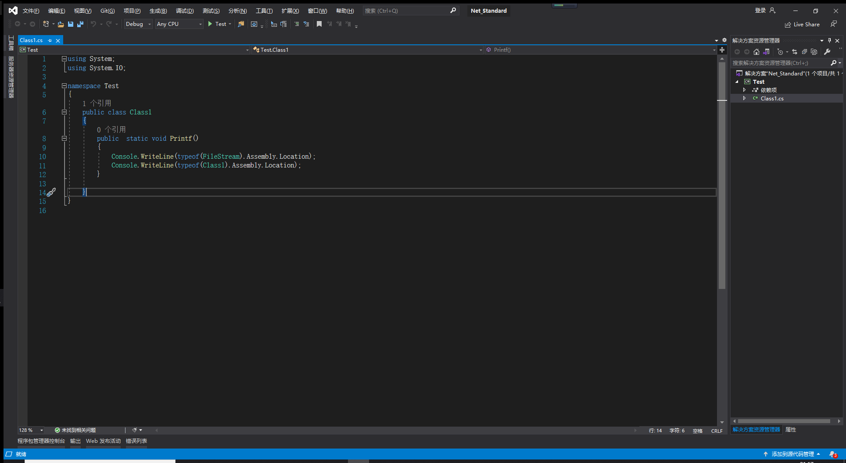Click the 登录 sign-in link
The image size is (846, 463).
760,11
